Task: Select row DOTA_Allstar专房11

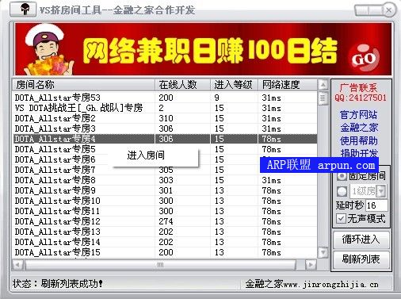Action: pos(165,211)
